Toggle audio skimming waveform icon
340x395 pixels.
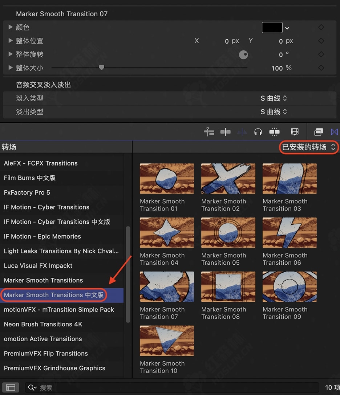pos(242,132)
